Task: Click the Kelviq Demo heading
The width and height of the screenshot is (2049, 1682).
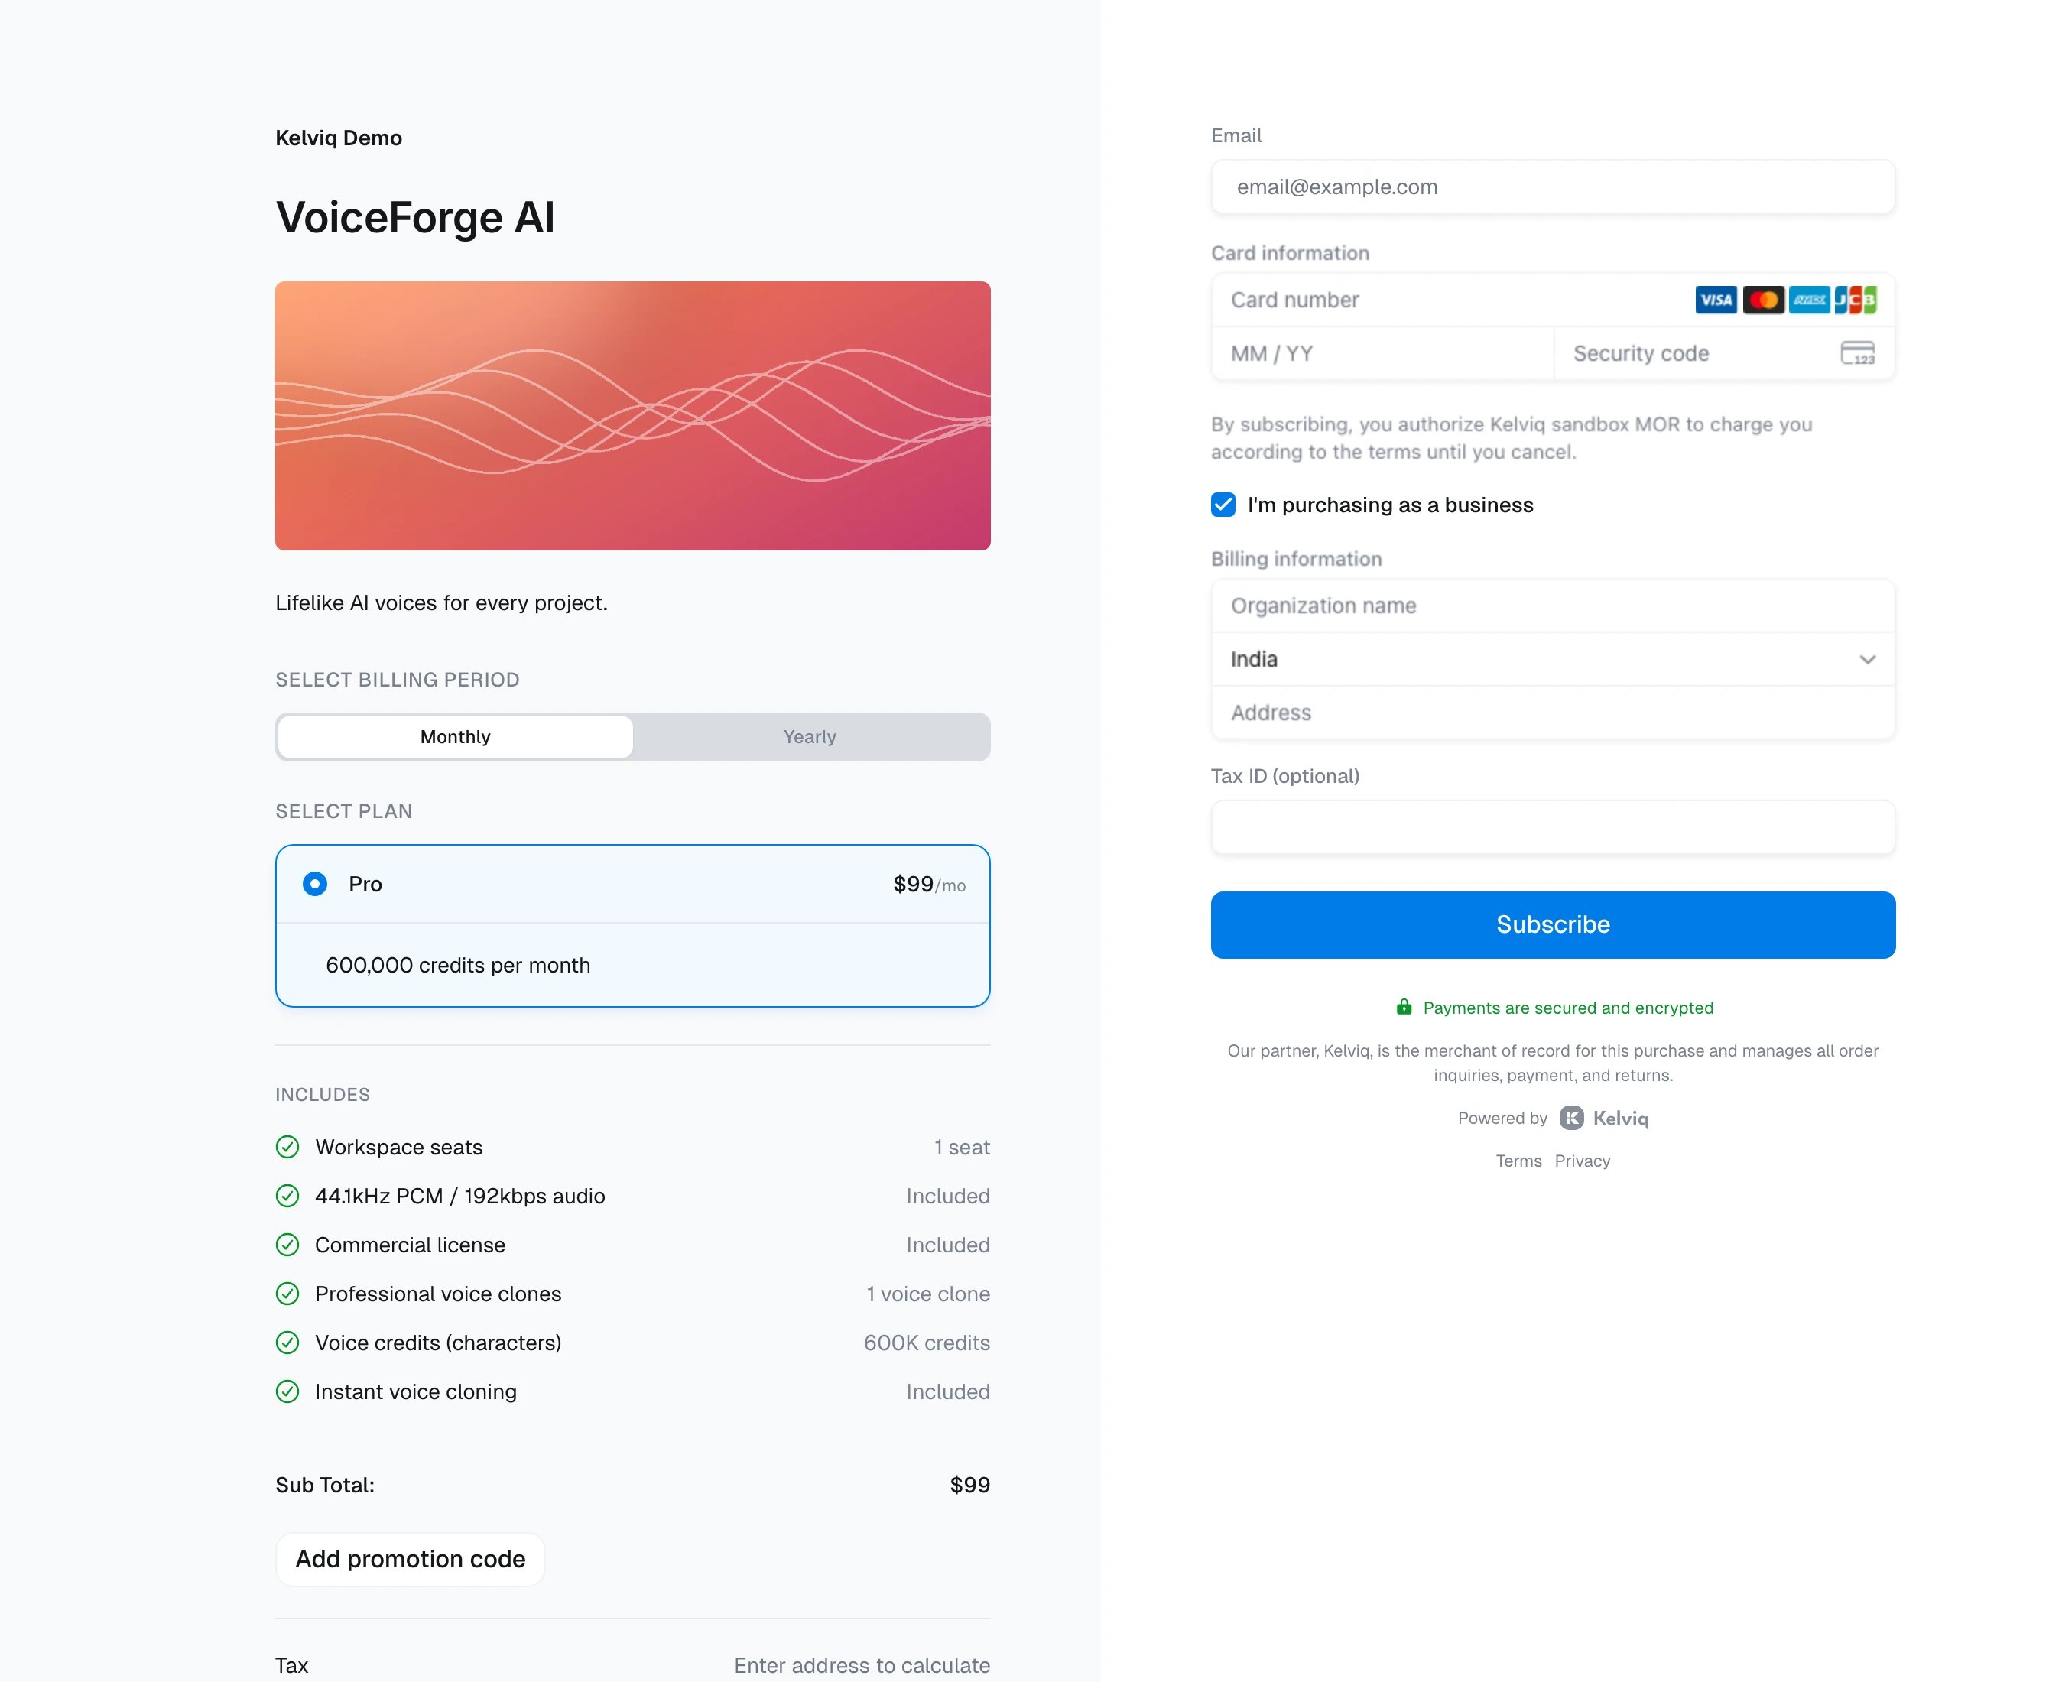Action: (338, 138)
